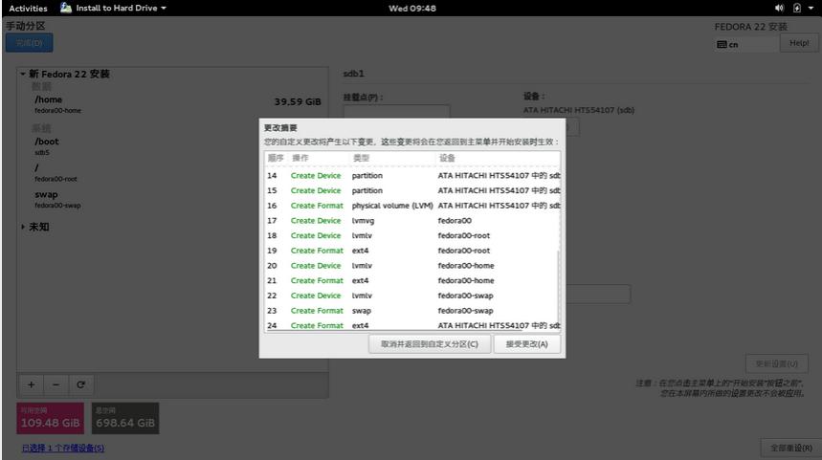The height and width of the screenshot is (460, 822).
Task: Click the mount point input field under sdb1
Action: coord(396,112)
